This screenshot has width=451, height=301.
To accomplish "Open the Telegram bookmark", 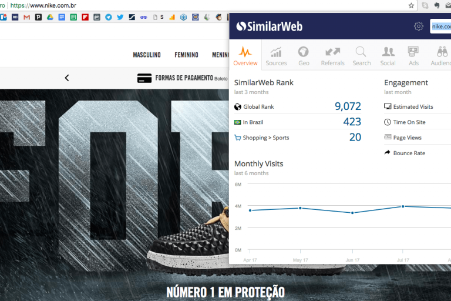I will (x=109, y=17).
